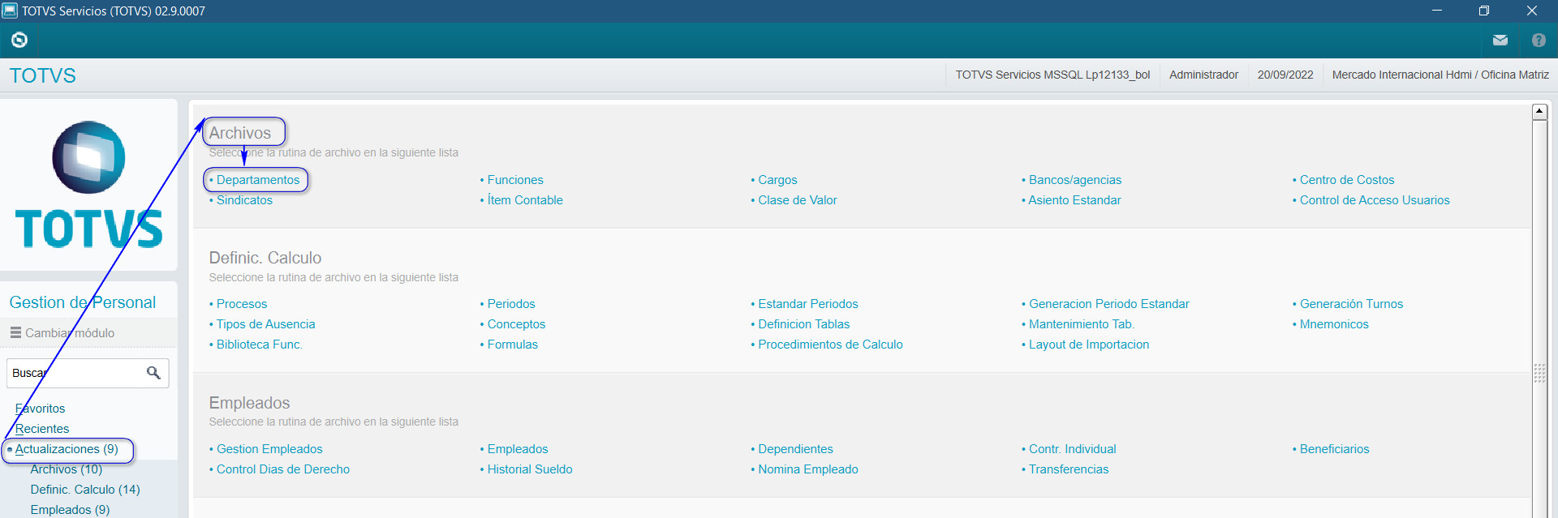Select Archivos (10) submenu
Viewport: 1558px width, 518px height.
[67, 469]
